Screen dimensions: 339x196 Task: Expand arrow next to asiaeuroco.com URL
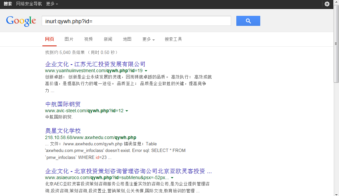click(x=172, y=178)
